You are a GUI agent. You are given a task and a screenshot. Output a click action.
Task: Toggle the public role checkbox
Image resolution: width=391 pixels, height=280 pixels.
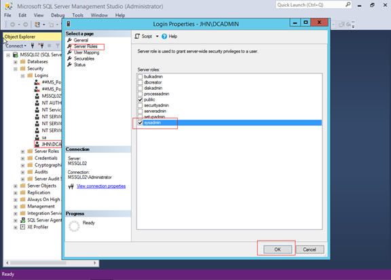(140, 100)
